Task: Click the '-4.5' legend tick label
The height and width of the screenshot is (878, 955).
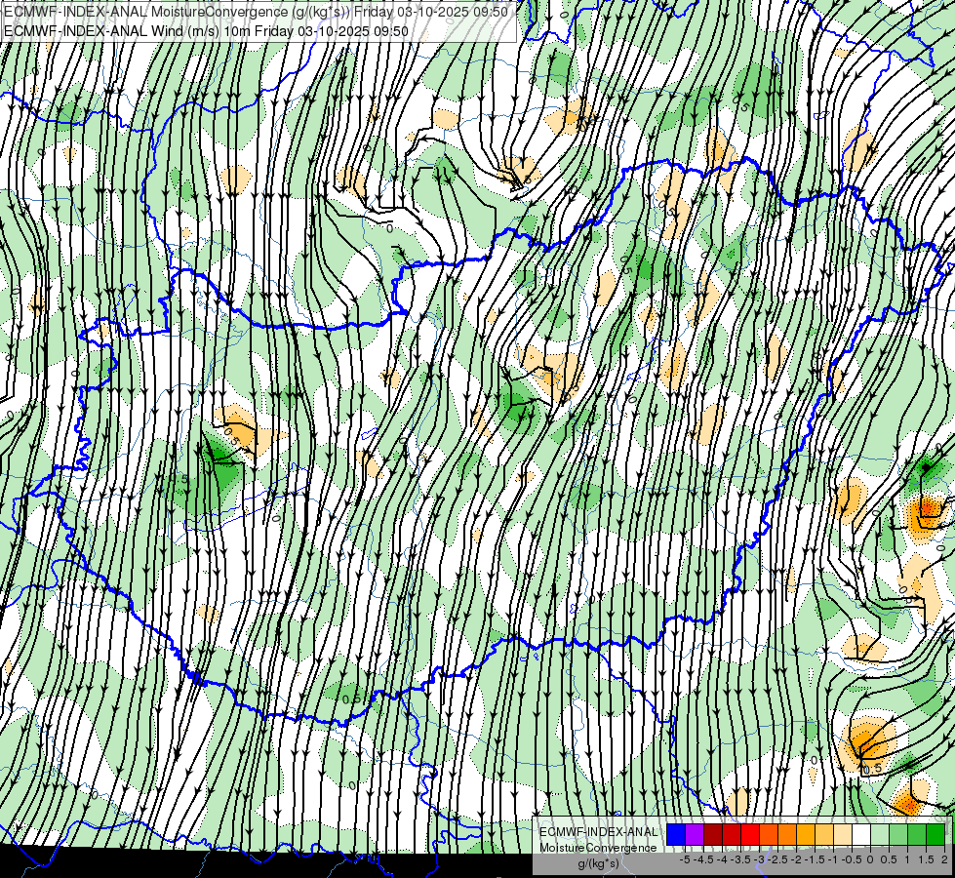Action: coord(704,859)
